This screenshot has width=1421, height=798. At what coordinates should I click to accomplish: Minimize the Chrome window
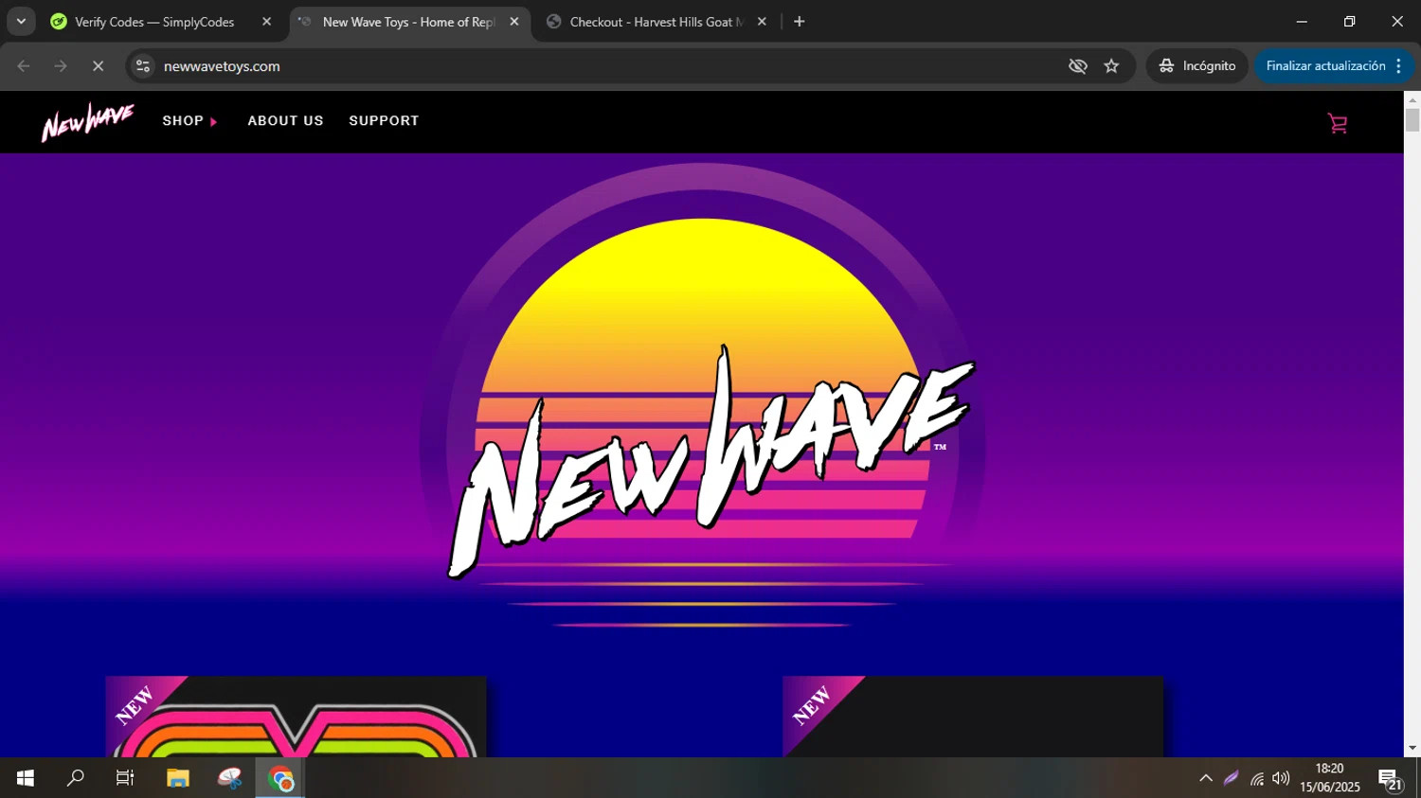pos(1302,22)
